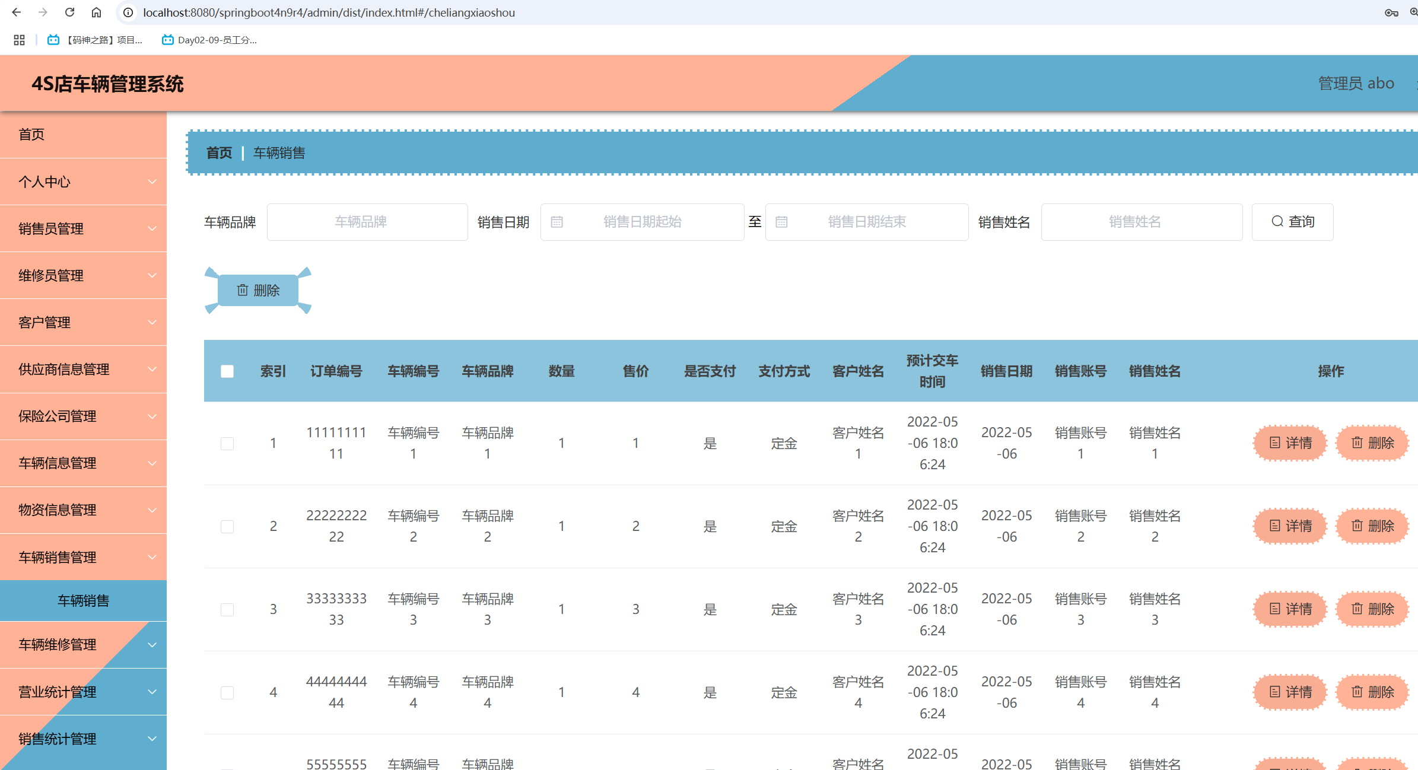Open the start date calendar picker
The image size is (1418, 770).
tap(557, 221)
